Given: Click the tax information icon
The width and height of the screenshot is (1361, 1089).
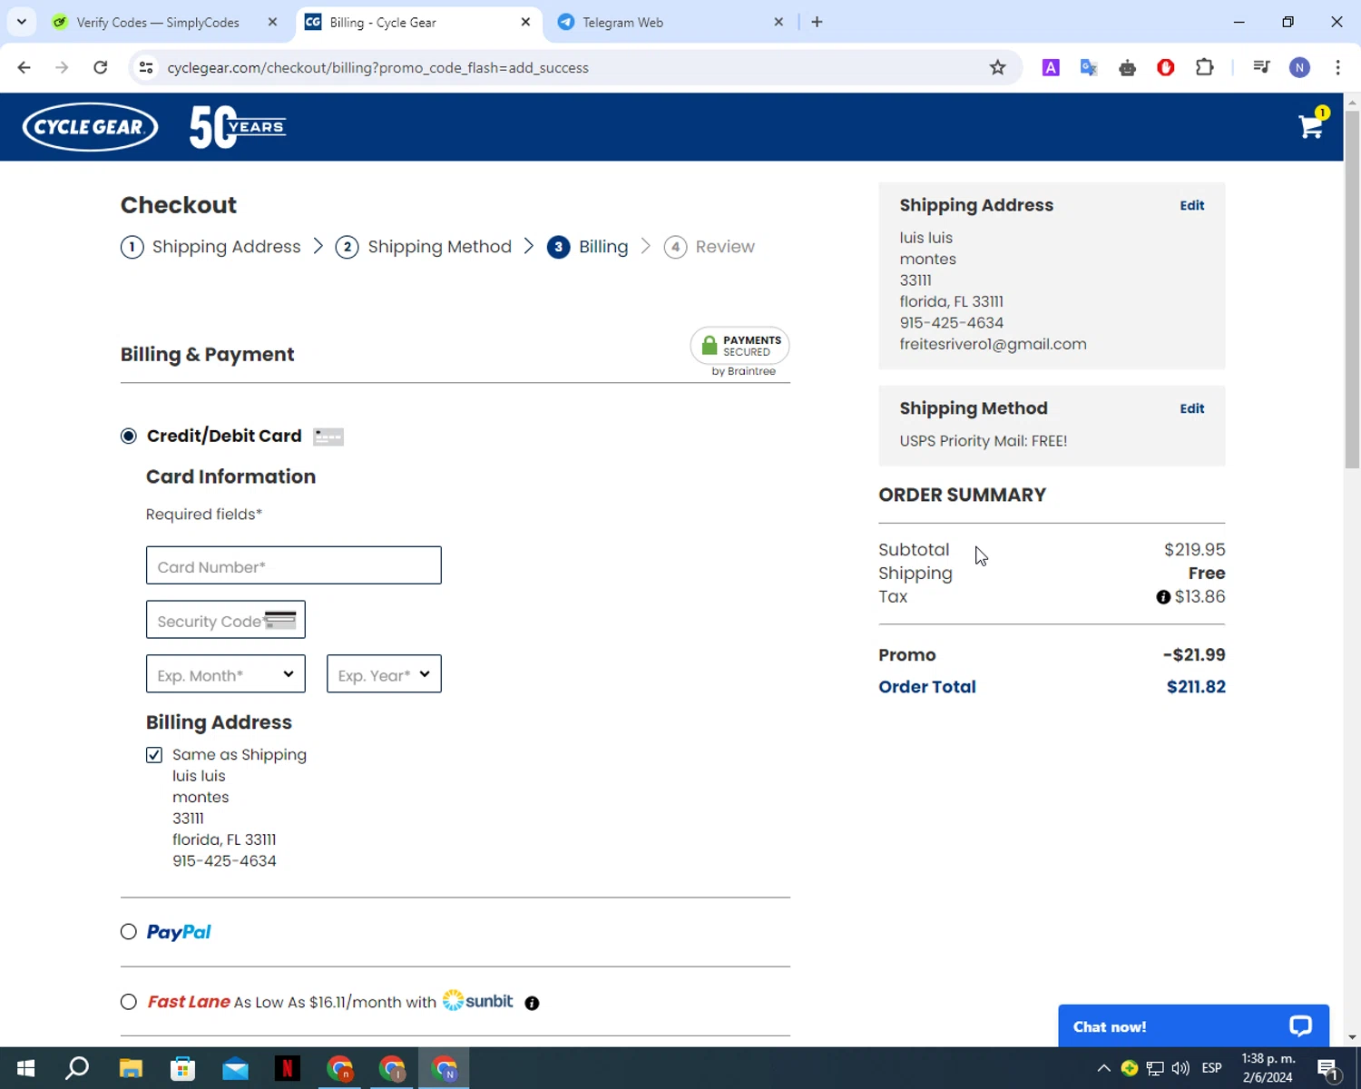Looking at the screenshot, I should [1163, 597].
